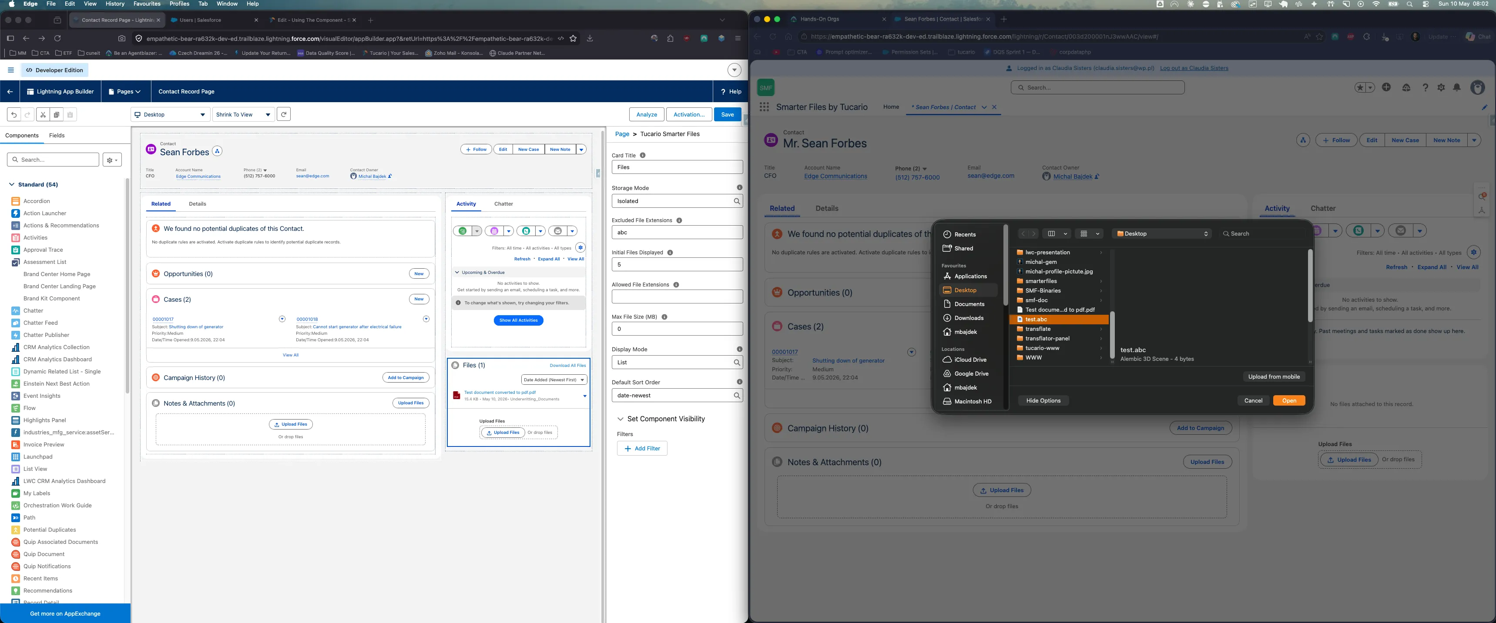Viewport: 1496px width, 623px height.
Task: Click the Activation... button
Action: pyautogui.click(x=689, y=114)
